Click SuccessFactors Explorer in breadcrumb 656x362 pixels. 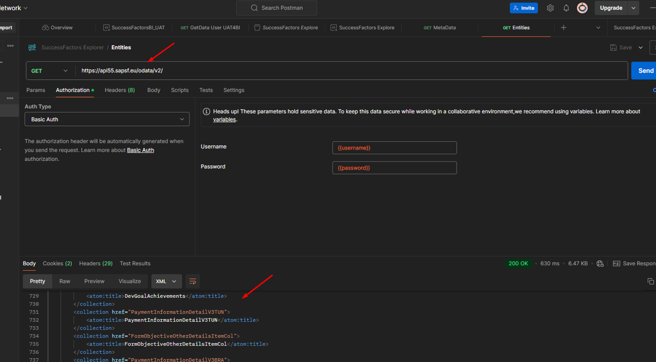point(72,48)
